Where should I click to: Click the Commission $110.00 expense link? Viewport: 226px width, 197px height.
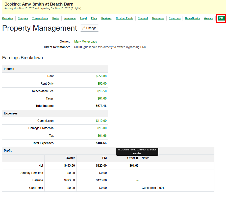[x=102, y=121]
